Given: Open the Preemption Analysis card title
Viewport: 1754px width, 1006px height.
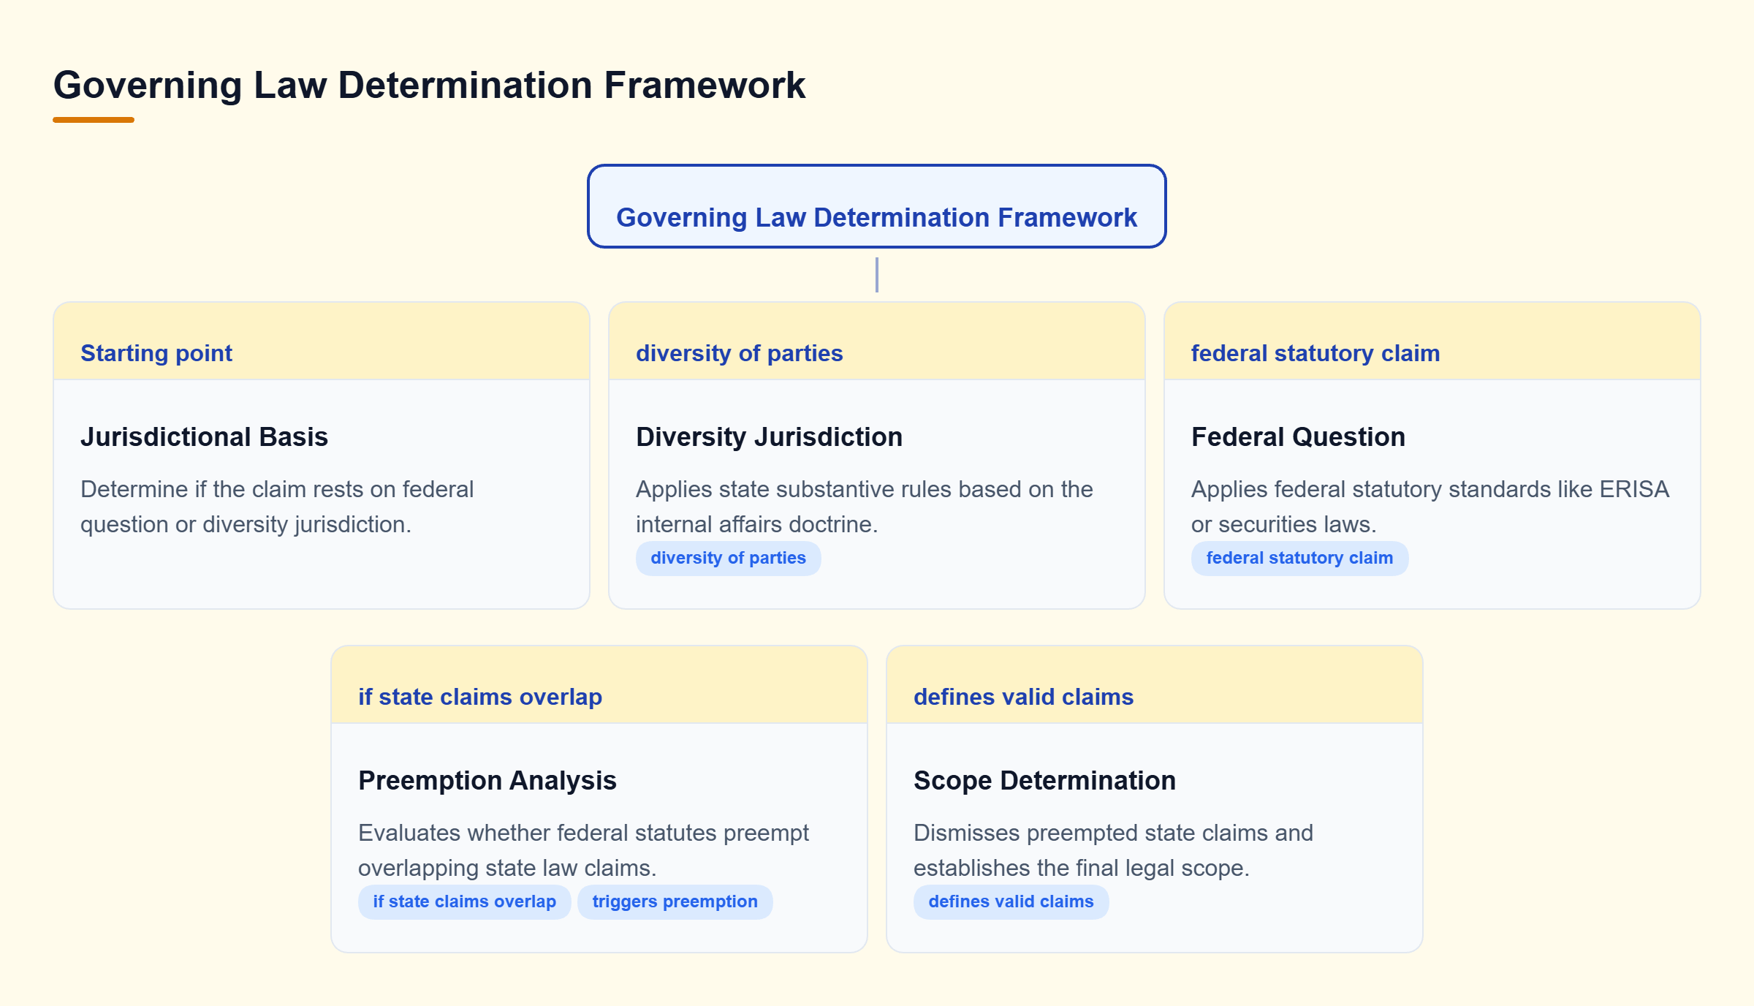Looking at the screenshot, I should [x=487, y=780].
